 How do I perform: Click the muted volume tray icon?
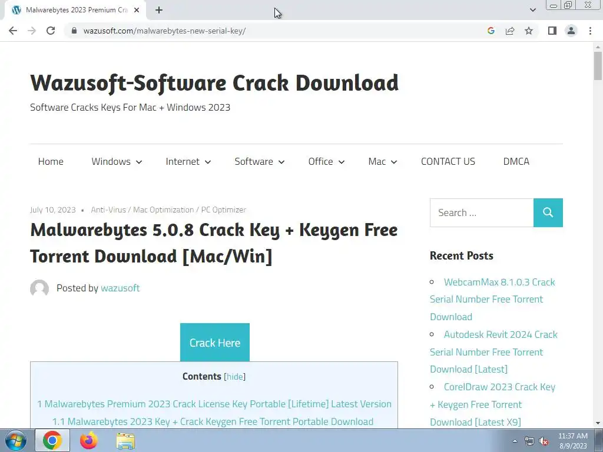(544, 441)
